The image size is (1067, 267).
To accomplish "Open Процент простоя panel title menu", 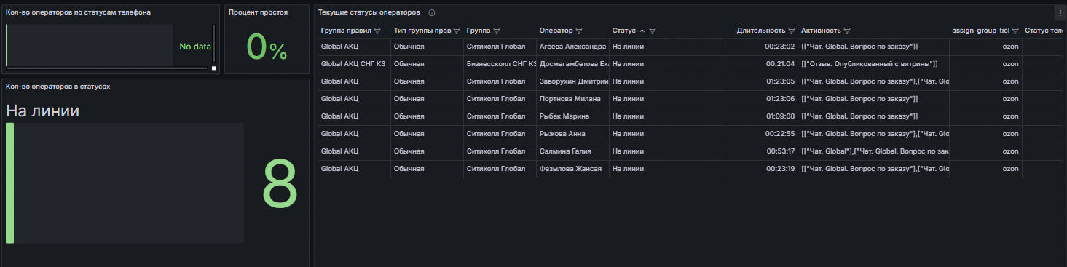I will [258, 13].
